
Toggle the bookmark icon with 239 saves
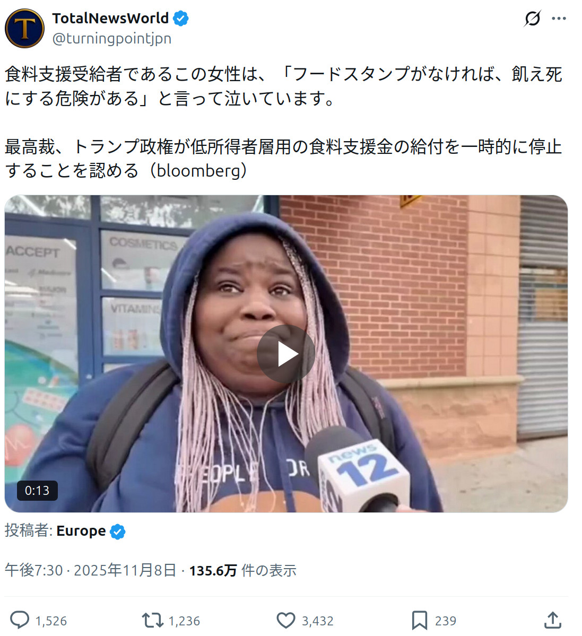[420, 621]
